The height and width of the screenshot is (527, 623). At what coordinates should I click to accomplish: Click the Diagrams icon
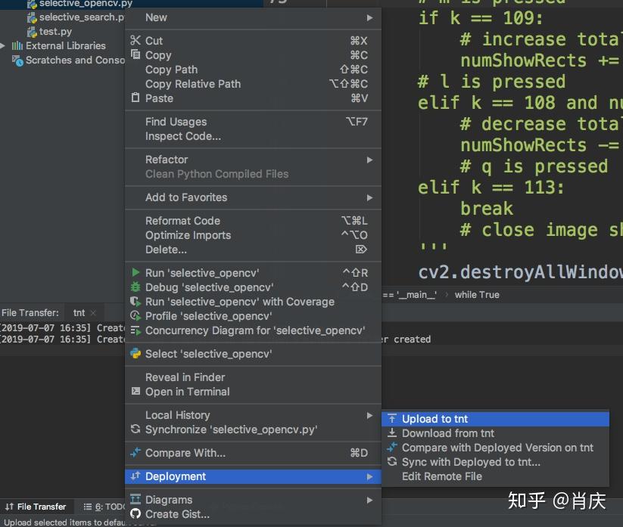pyautogui.click(x=136, y=499)
